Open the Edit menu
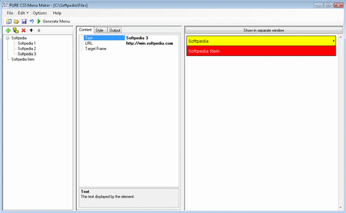This screenshot has width=346, height=213. 21,13
